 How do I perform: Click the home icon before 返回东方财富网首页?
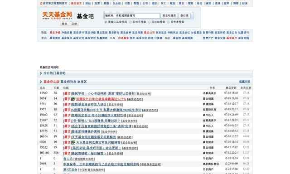tap(41, 3)
